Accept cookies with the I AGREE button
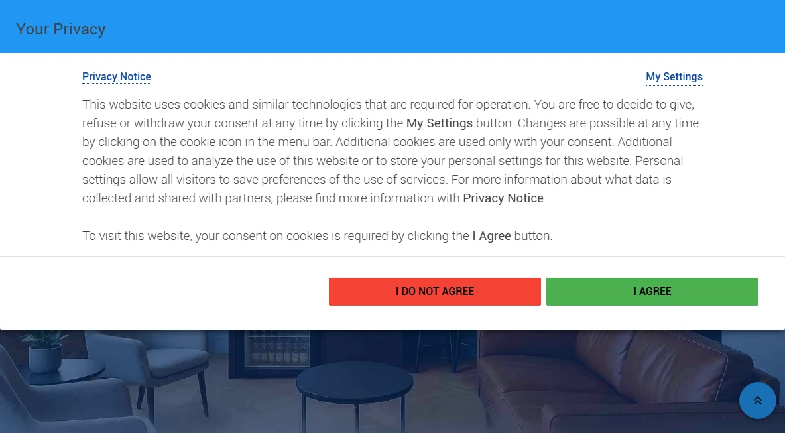The image size is (785, 433). point(652,291)
